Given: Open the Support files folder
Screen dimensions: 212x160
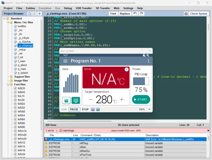Looking at the screenshot, I should [22, 77].
